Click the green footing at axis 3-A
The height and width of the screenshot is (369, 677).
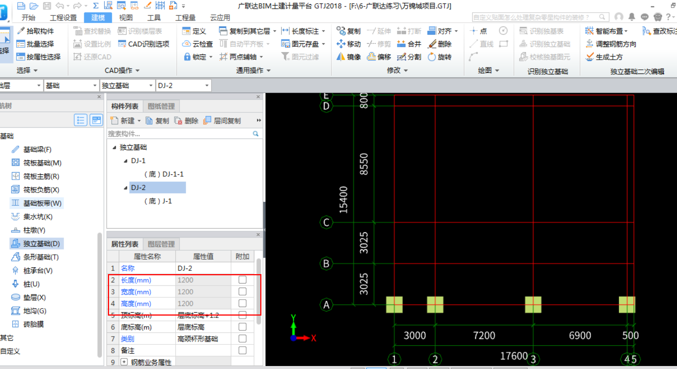coord(533,305)
